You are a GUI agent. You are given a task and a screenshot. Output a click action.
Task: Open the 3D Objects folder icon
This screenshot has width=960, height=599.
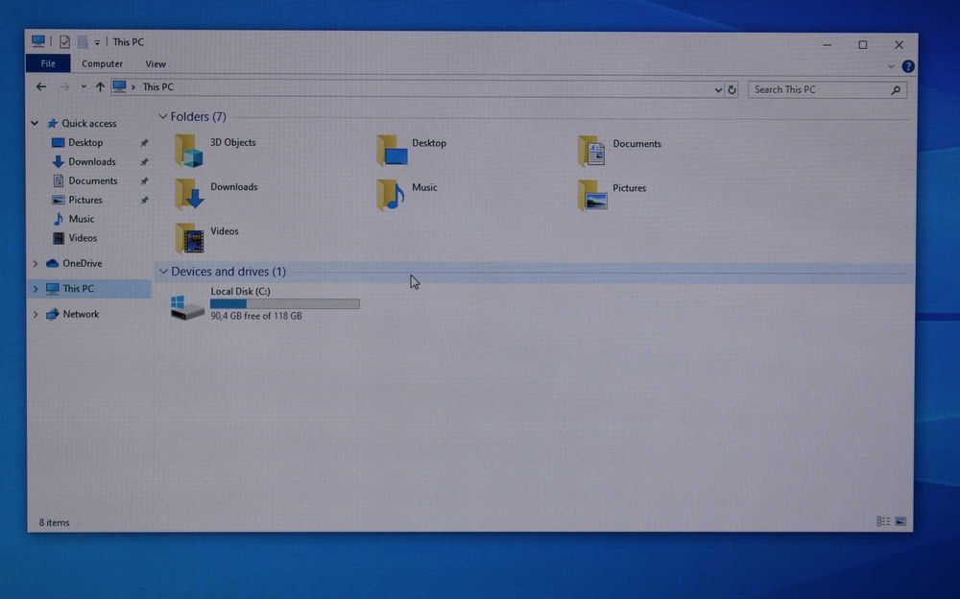[188, 151]
